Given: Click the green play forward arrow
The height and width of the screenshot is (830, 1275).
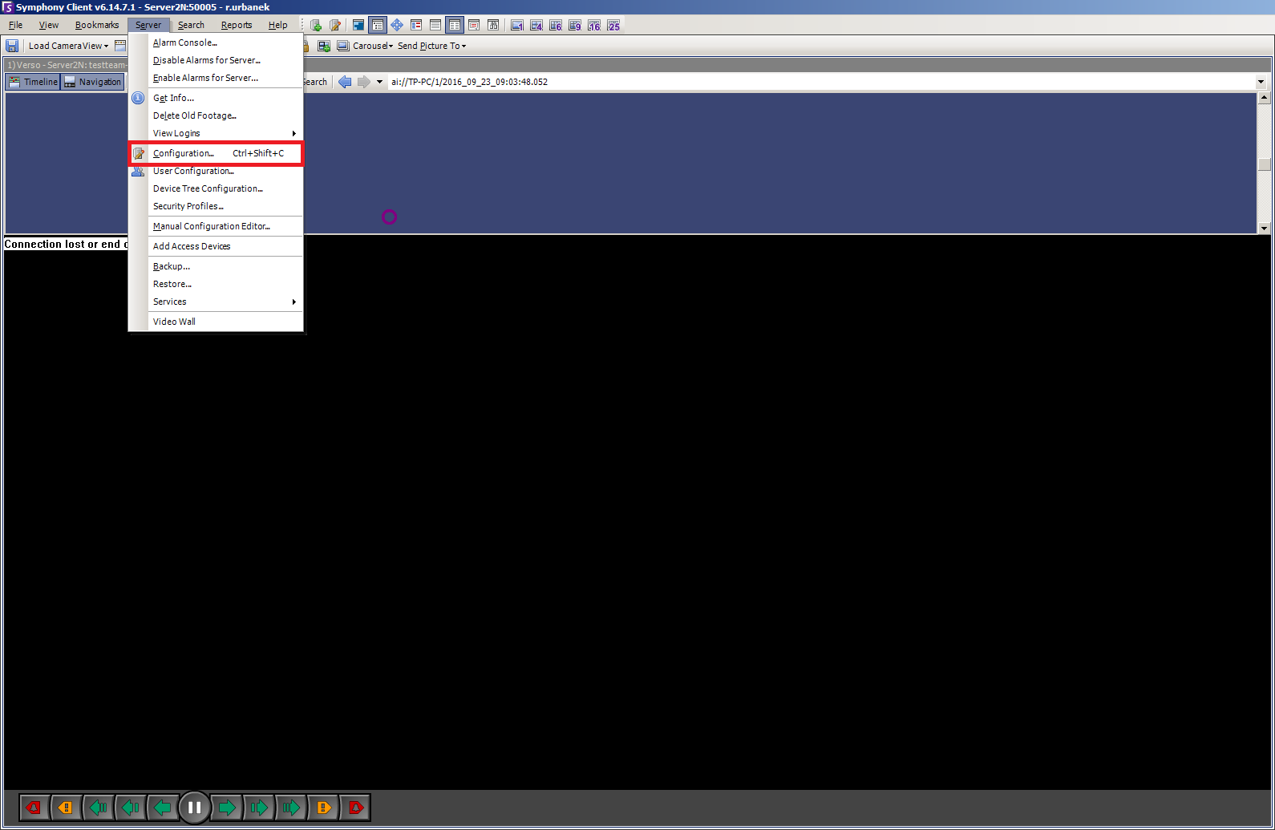Looking at the screenshot, I should (x=227, y=808).
